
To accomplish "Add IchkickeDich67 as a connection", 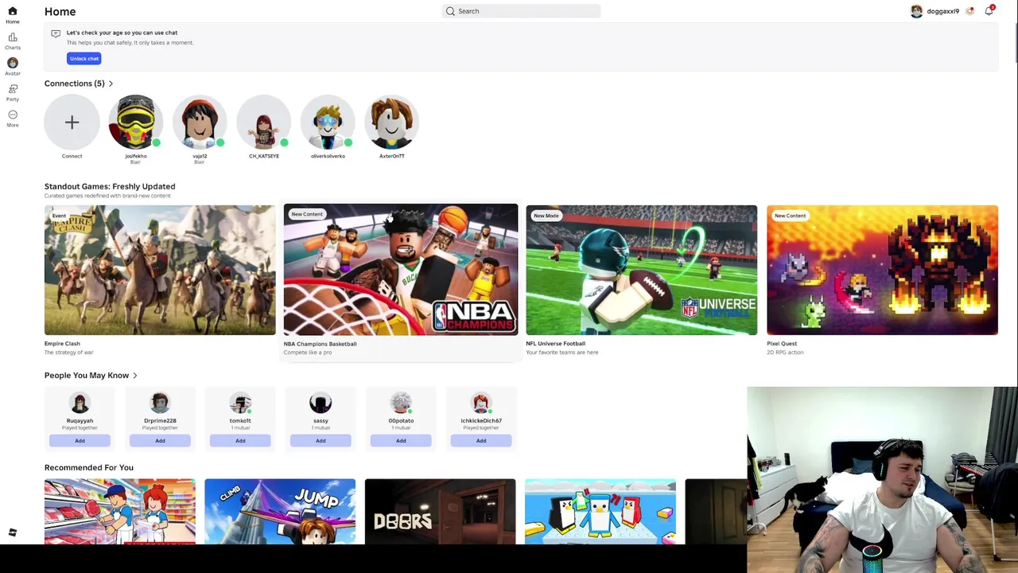I will click(481, 441).
